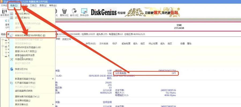241x107 pixels.
Task: Select the 空闲 223.6GB region in disk bar
Action: pyautogui.click(x=179, y=27)
